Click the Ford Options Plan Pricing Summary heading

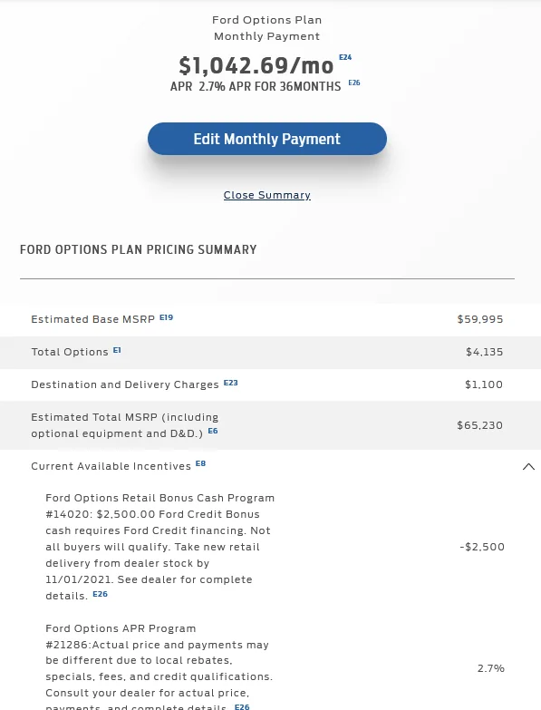point(139,249)
